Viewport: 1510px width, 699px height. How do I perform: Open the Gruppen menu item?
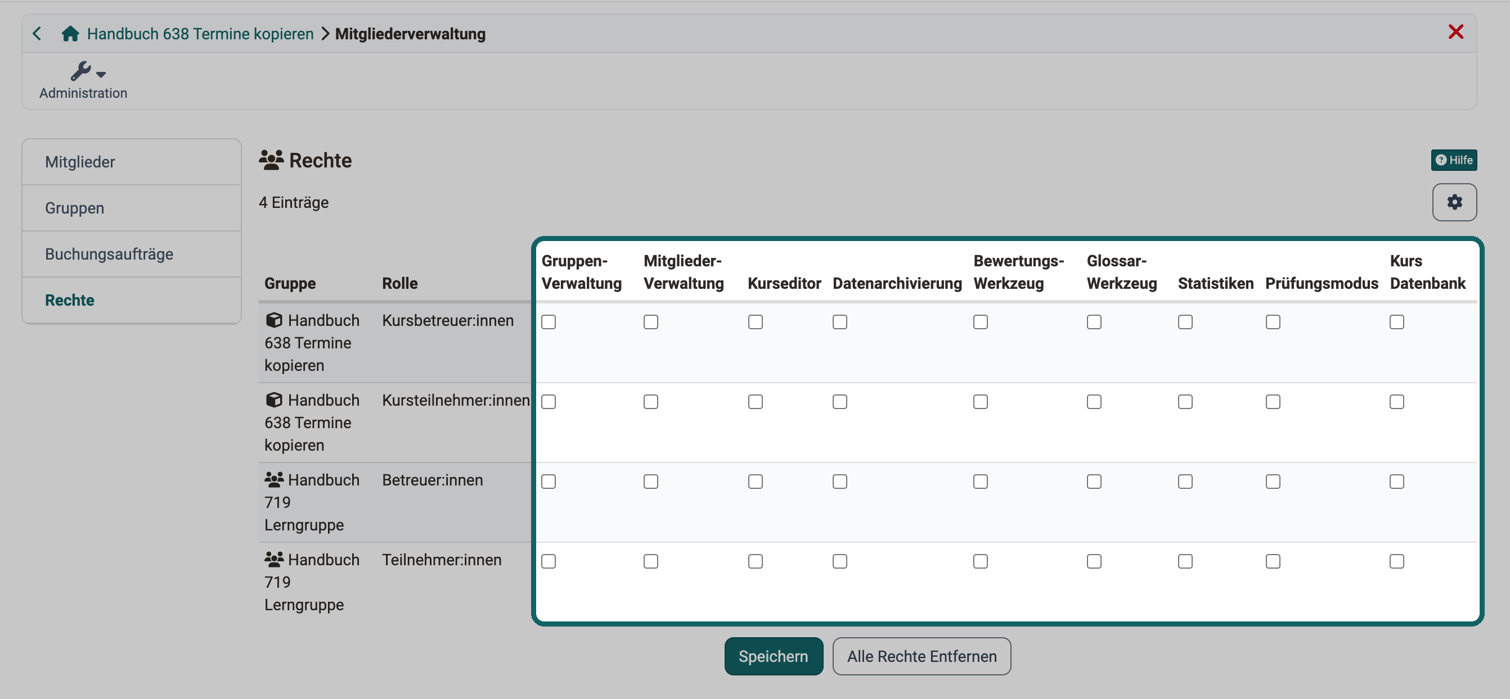[x=131, y=208]
